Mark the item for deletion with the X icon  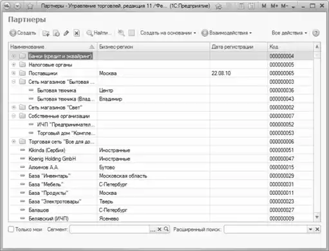pos(77,33)
